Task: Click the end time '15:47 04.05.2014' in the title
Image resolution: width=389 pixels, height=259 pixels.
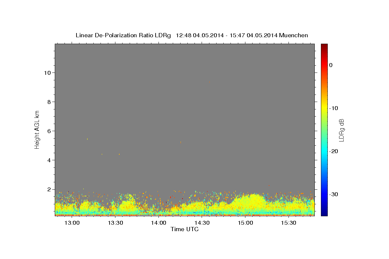Action: click(x=253, y=35)
